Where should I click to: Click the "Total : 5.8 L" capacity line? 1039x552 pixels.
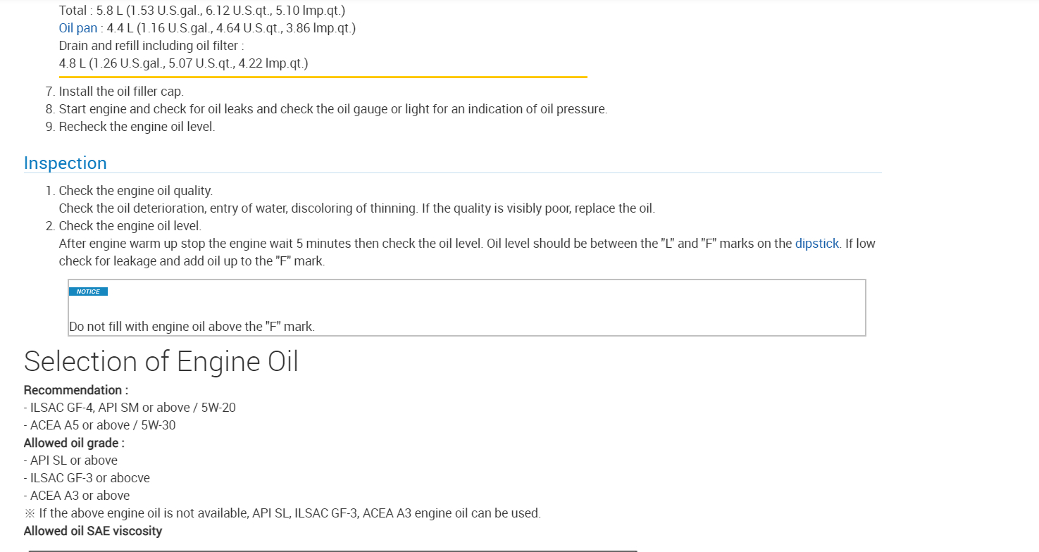[202, 11]
